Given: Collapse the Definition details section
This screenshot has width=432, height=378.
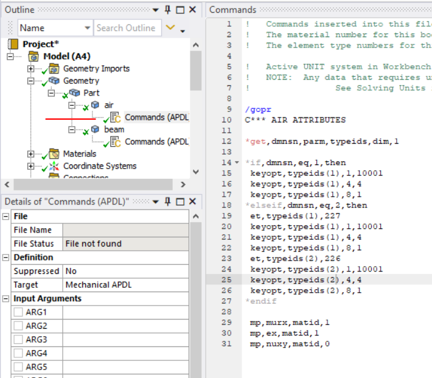Looking at the screenshot, I should pos(5,257).
